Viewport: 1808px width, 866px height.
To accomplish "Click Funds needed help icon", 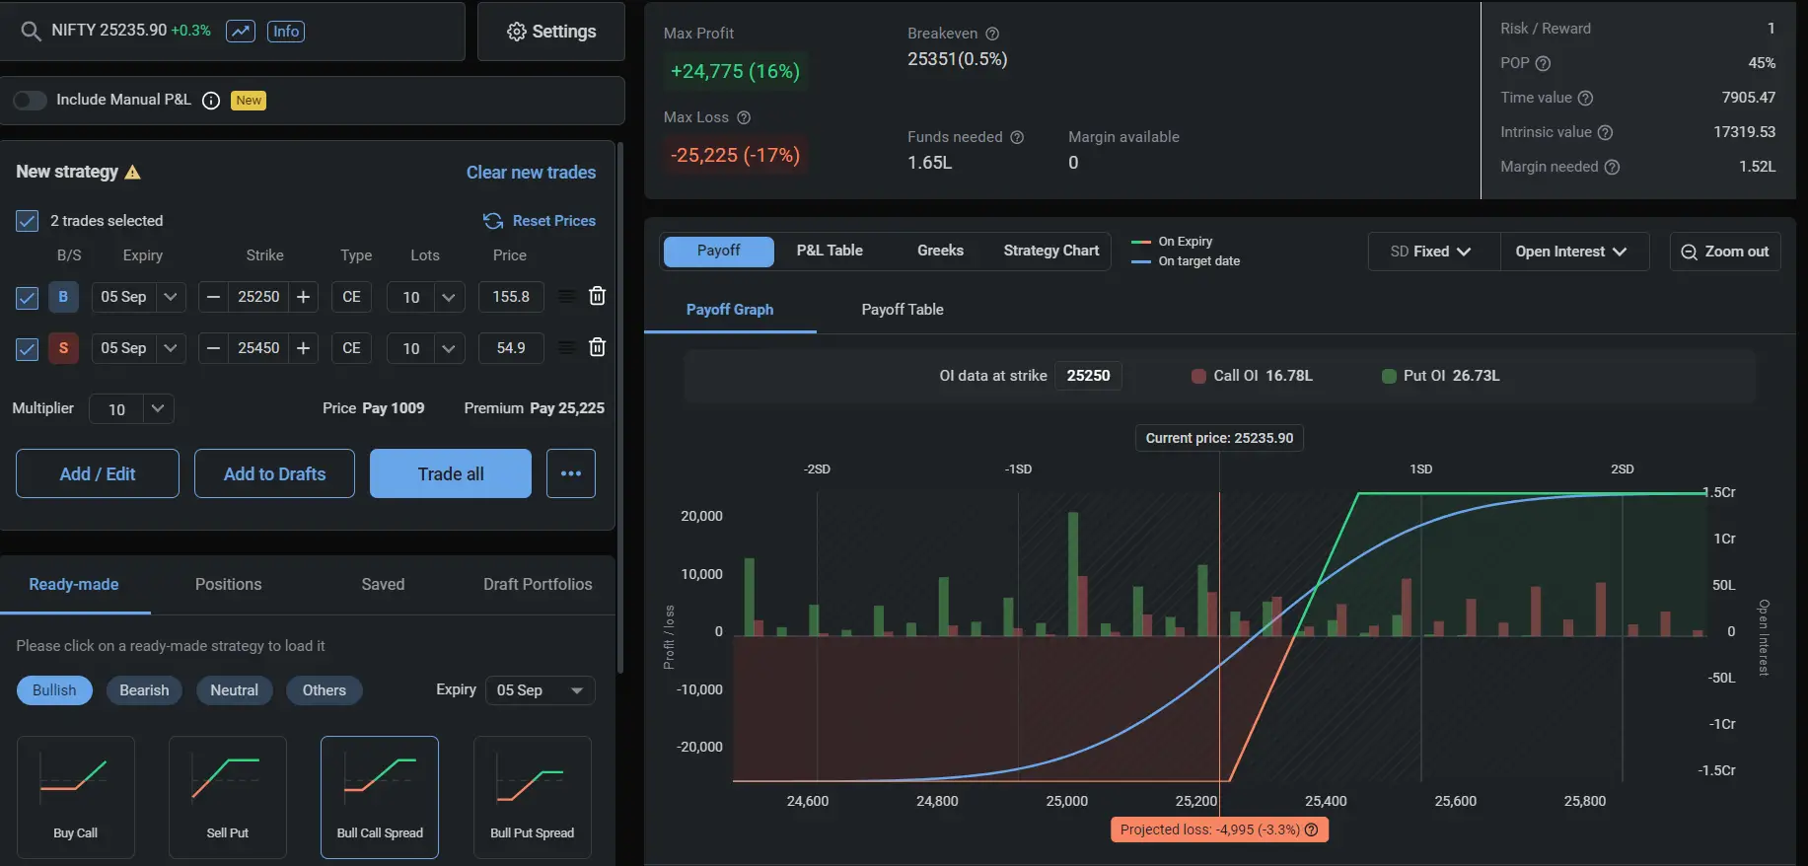I will pos(1017,137).
